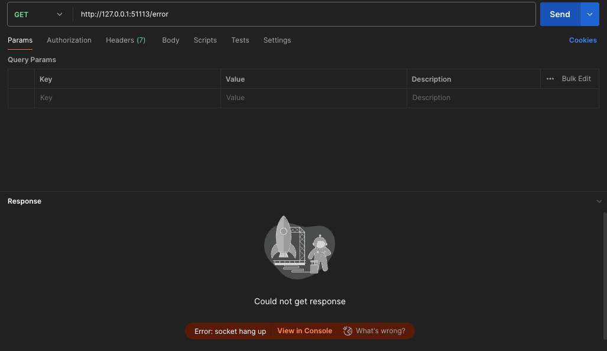Open the Cookies link
Viewport: 607px width, 351px height.
(x=583, y=40)
